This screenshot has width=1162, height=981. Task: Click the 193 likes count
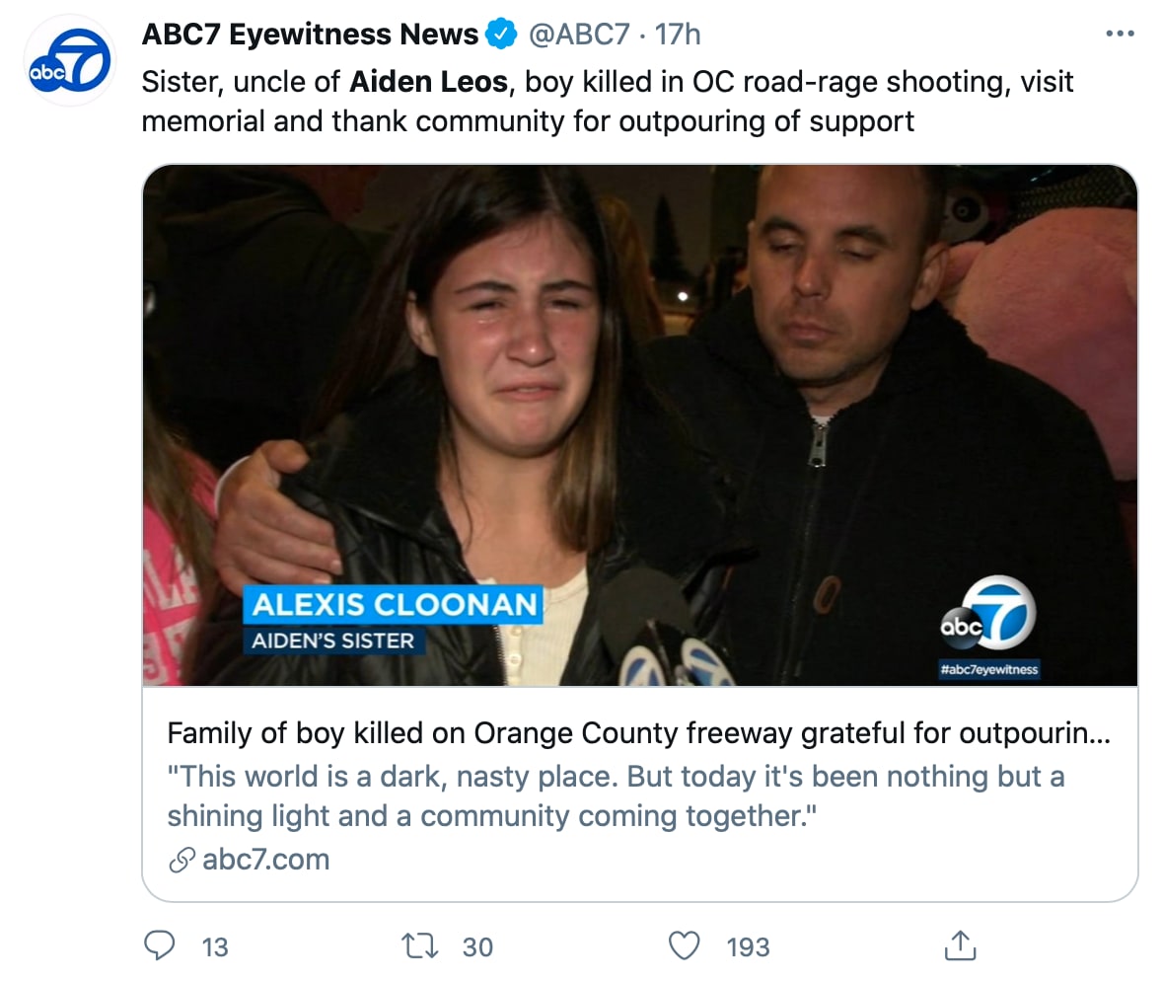[x=748, y=947]
